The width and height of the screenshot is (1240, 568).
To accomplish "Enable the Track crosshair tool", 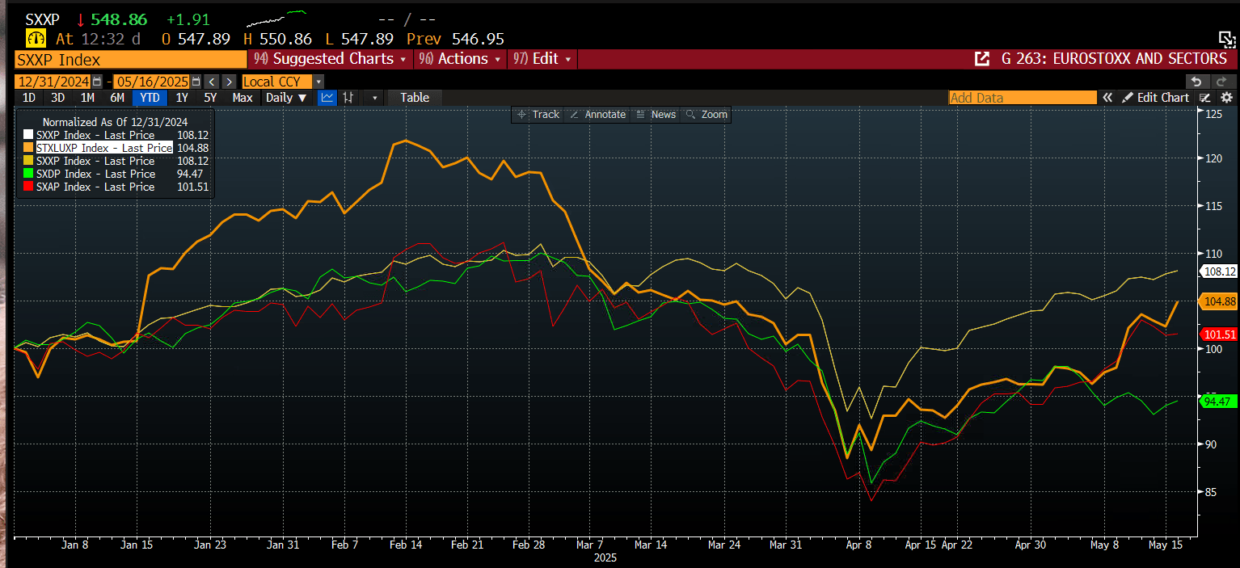I will [x=538, y=115].
